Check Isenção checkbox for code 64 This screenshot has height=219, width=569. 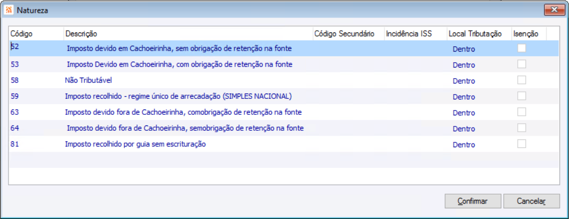(x=522, y=128)
